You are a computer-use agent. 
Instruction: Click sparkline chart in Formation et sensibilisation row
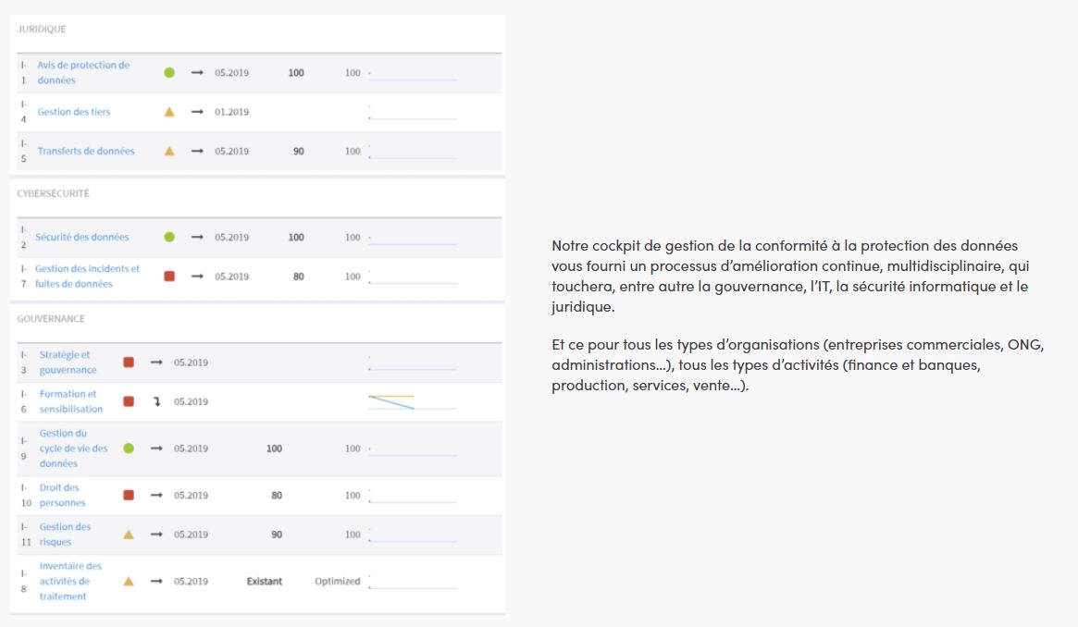413,401
